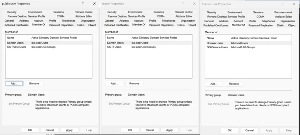
Task: Open Published Certificates tab in it.user Properties
Action: (116, 25)
